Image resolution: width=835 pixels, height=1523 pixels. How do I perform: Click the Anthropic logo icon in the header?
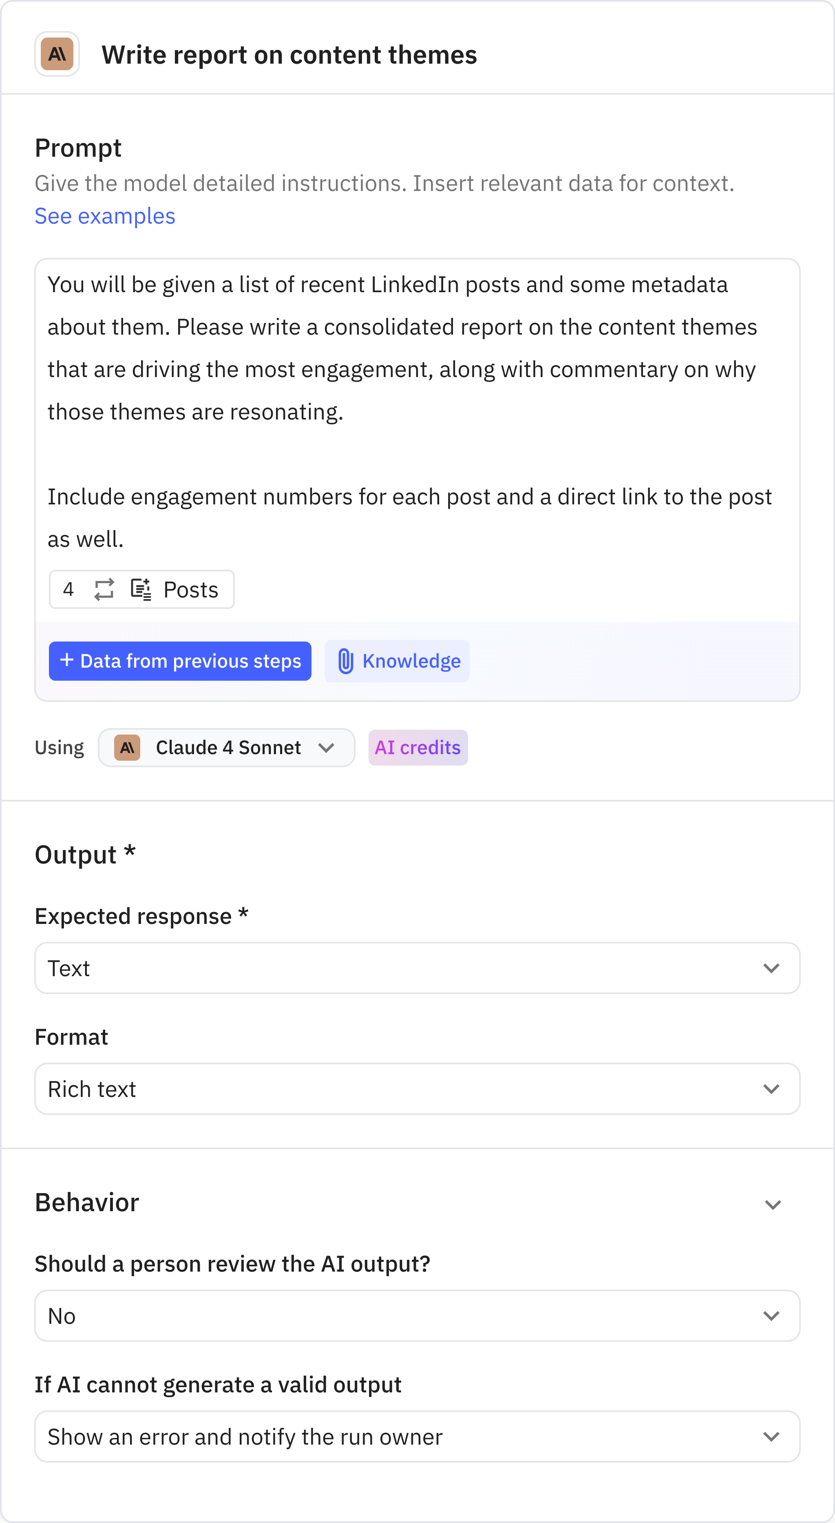[x=57, y=54]
